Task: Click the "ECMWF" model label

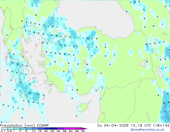Action: pyautogui.click(x=43, y=126)
